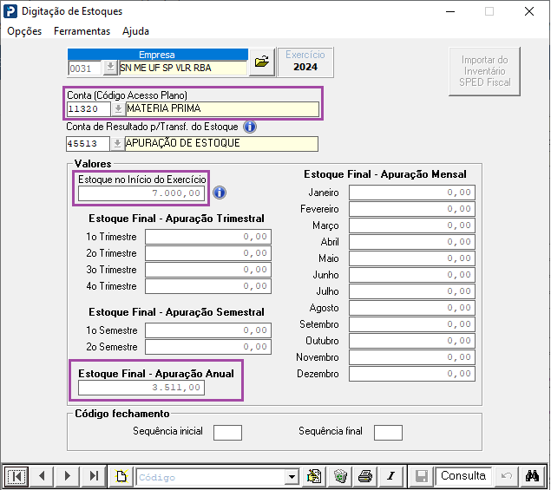551x490 pixels.
Task: Click the 2o Semestre value field
Action: [208, 347]
